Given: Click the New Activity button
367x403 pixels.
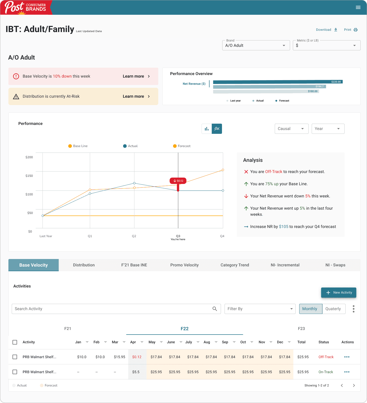Looking at the screenshot, I should coord(339,293).
